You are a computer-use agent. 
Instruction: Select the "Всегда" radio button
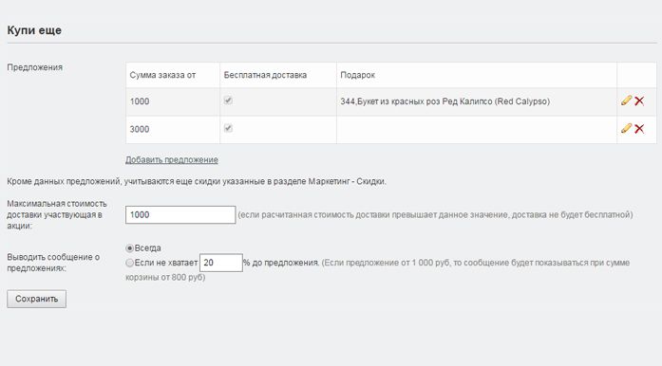(x=129, y=247)
